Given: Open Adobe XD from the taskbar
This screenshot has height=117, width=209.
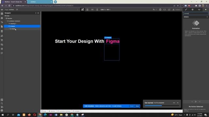Looking at the screenshot, I should (x=51, y=115).
